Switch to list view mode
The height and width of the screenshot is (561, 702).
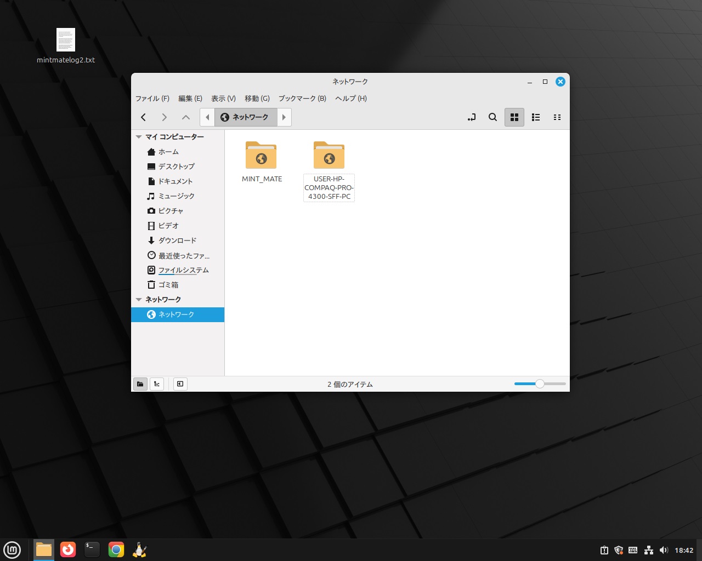(x=536, y=117)
